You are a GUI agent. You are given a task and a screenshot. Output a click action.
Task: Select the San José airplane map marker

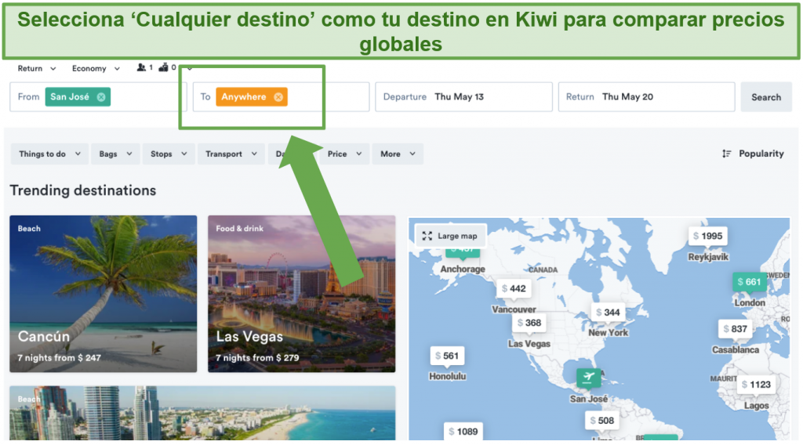588,378
